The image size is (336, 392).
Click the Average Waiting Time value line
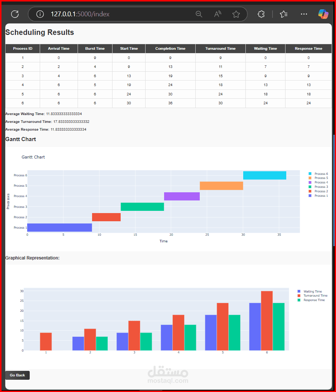coord(43,114)
